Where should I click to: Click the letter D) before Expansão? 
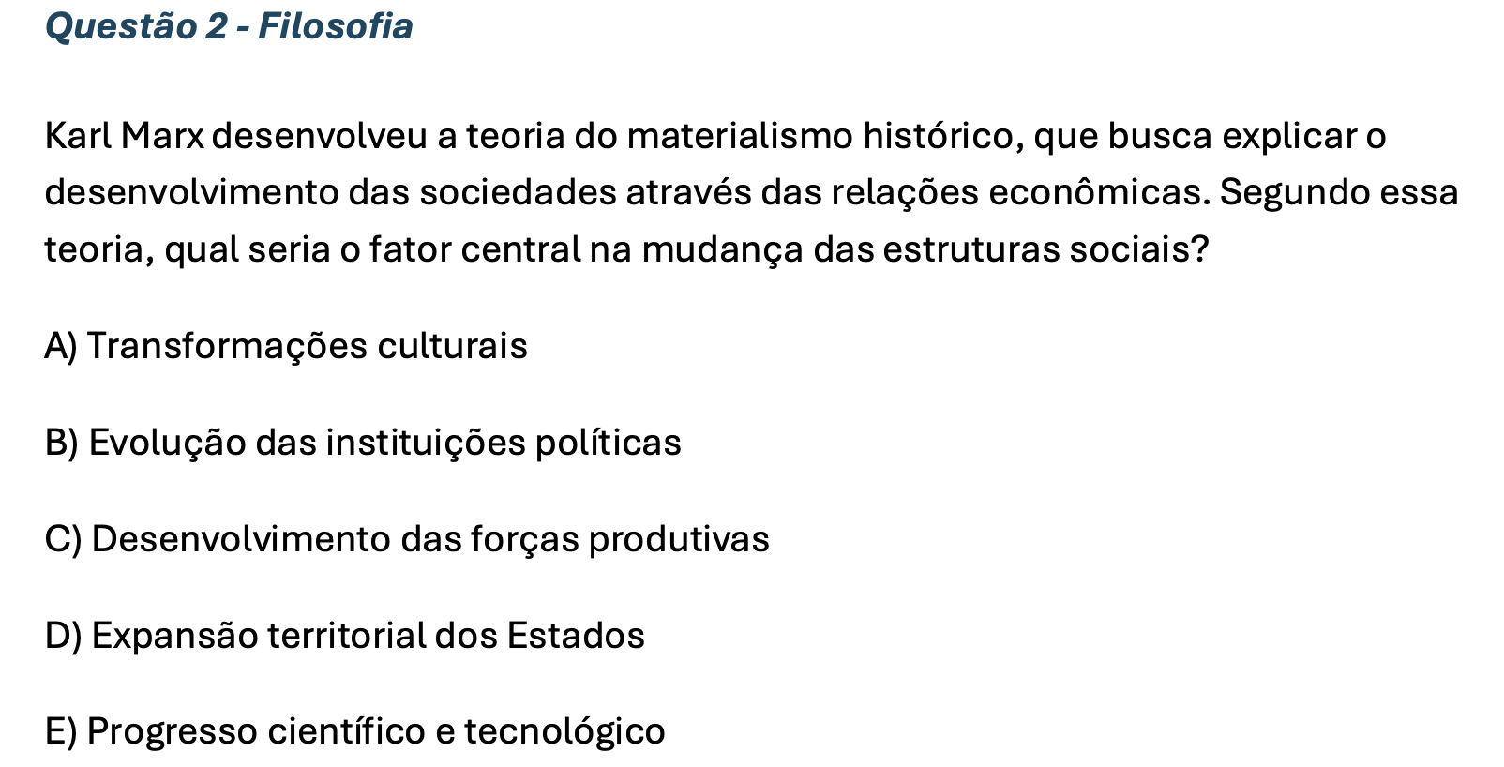(64, 636)
